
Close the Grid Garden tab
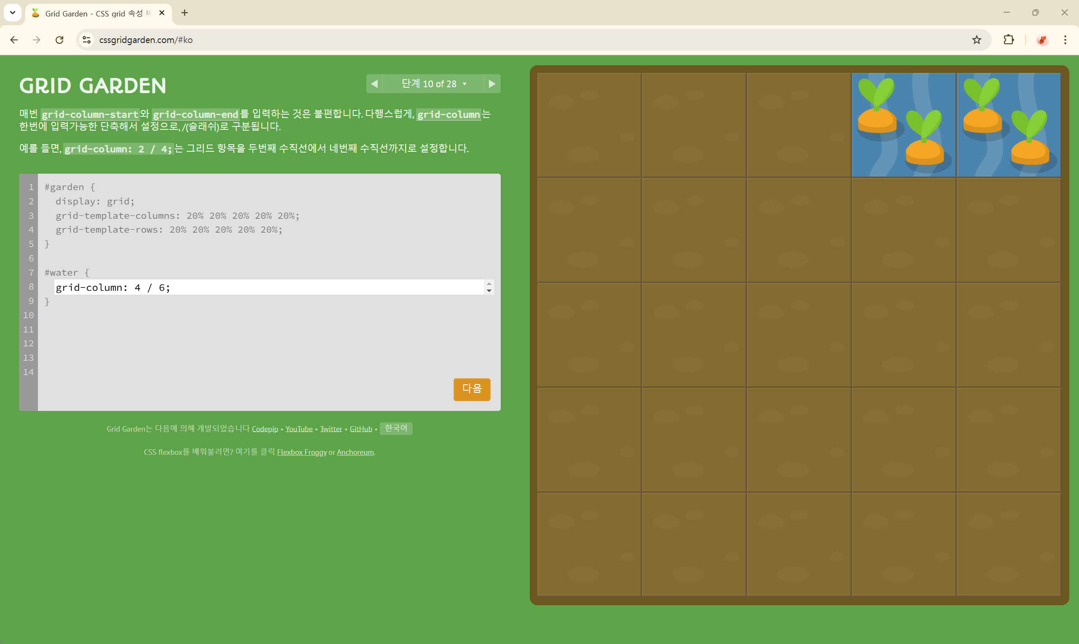[162, 13]
